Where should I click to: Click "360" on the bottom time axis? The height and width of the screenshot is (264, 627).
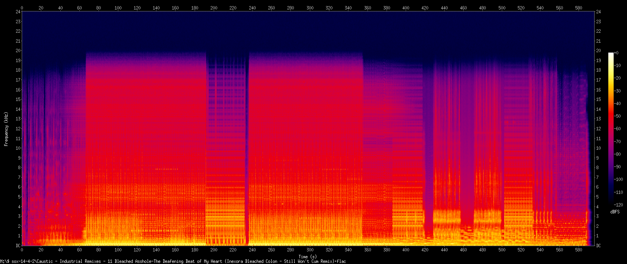point(367,250)
